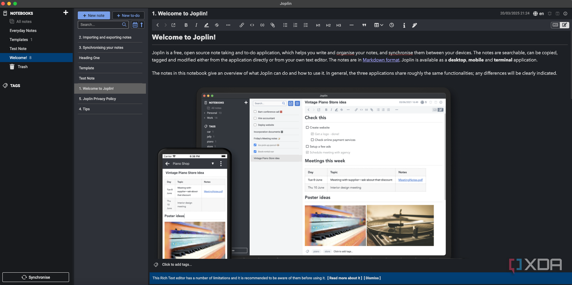Show more formatting options via ellipsis

228,25
